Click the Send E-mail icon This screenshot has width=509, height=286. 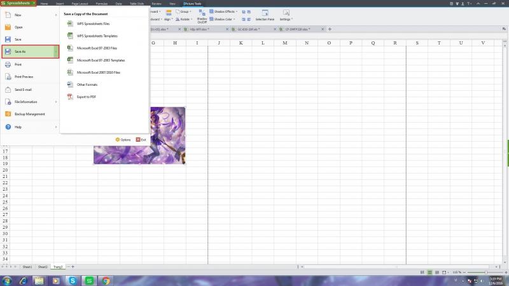click(x=8, y=90)
